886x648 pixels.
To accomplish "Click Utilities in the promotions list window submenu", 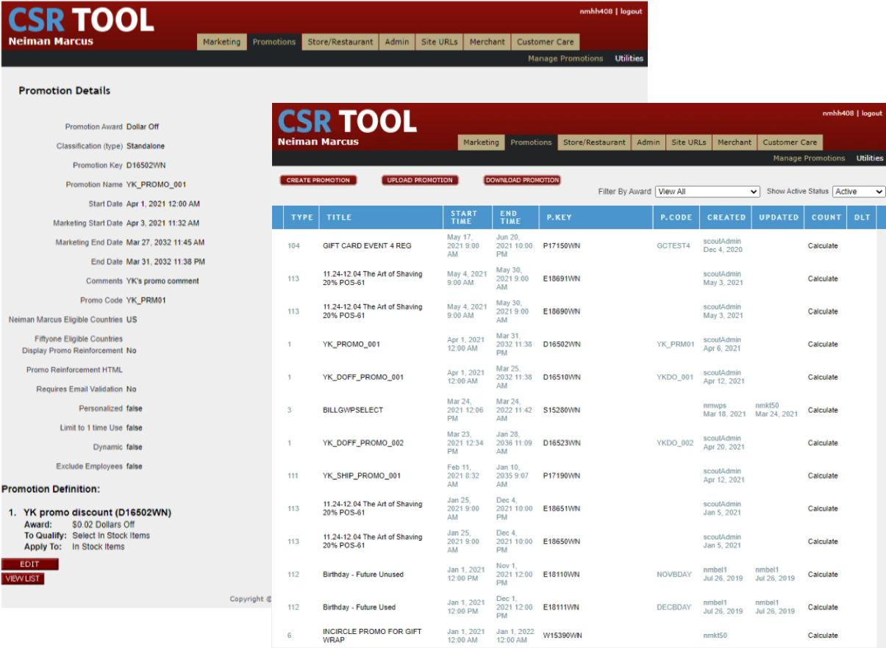I will 869,159.
